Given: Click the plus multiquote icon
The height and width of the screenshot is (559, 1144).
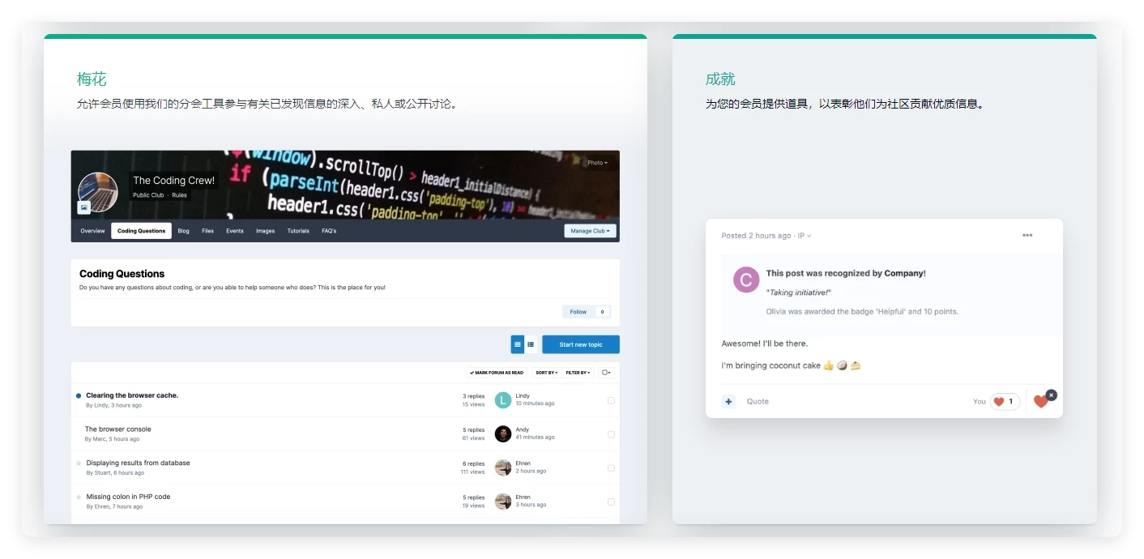Looking at the screenshot, I should (x=728, y=401).
